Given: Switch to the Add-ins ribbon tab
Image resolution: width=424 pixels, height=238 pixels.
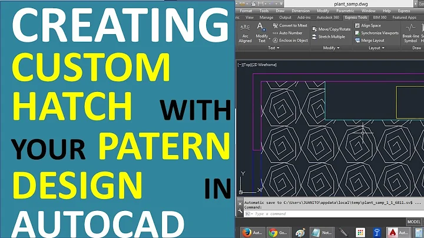Looking at the screenshot, I should point(304,17).
